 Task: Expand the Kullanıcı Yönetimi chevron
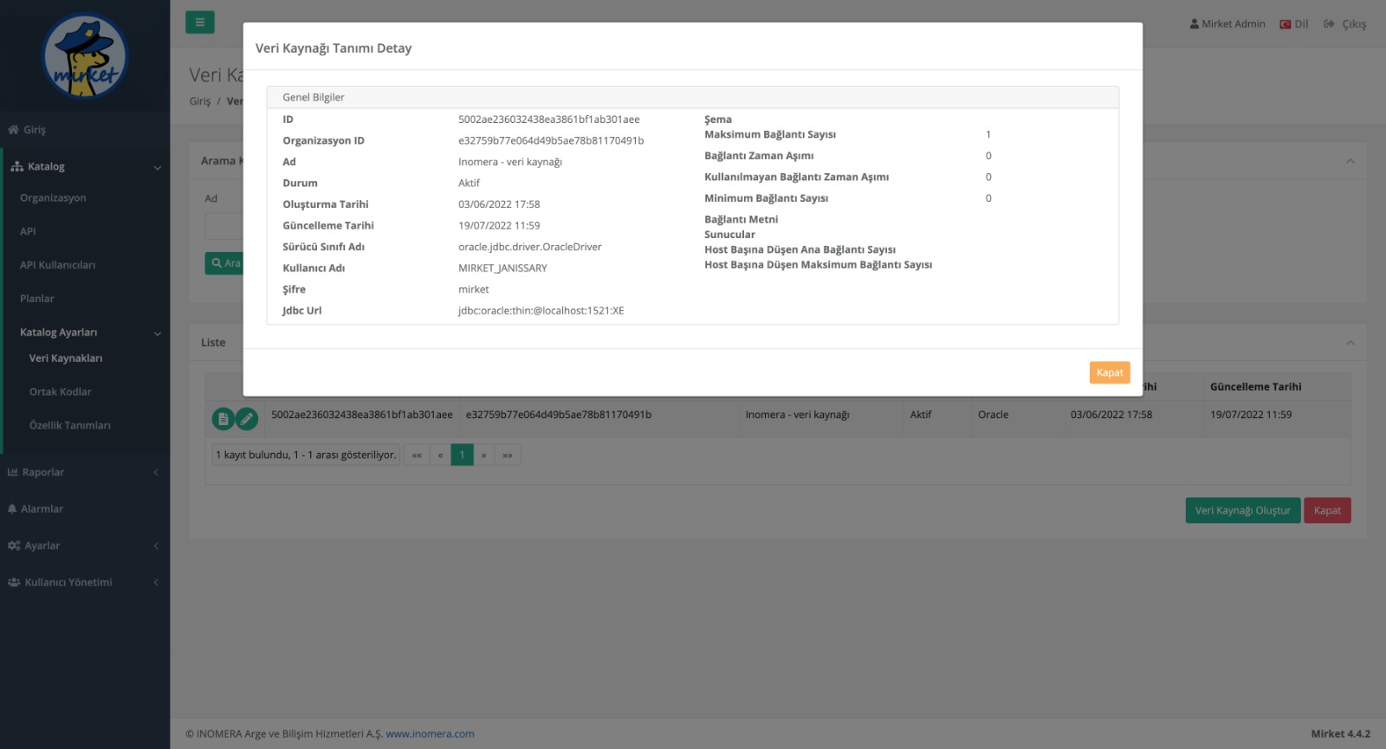[x=156, y=583]
